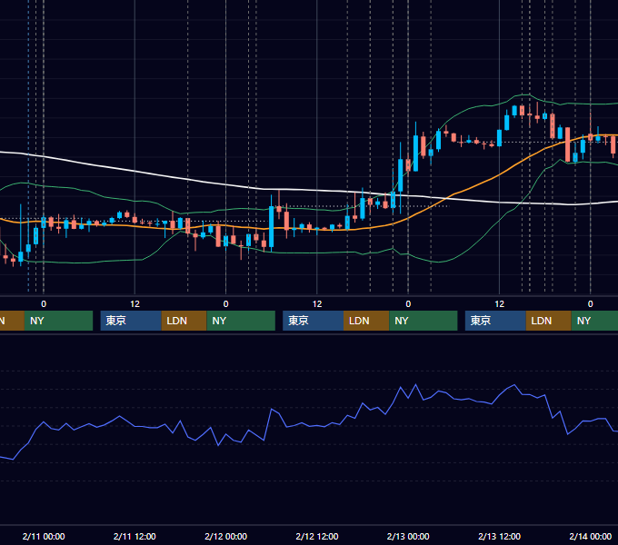618x545 pixels.
Task: Click hour label 0 above 2/11 00:00
Action: click(x=44, y=304)
